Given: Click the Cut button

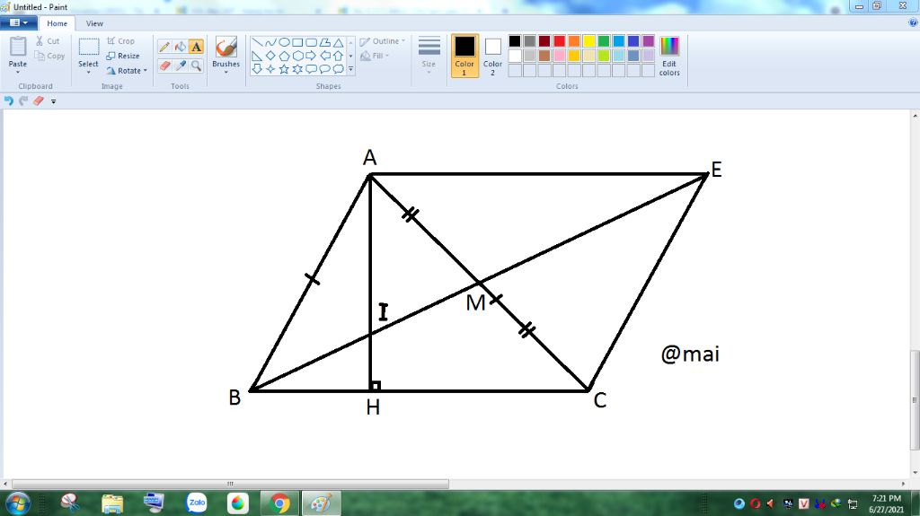Looking at the screenshot, I should tap(48, 41).
